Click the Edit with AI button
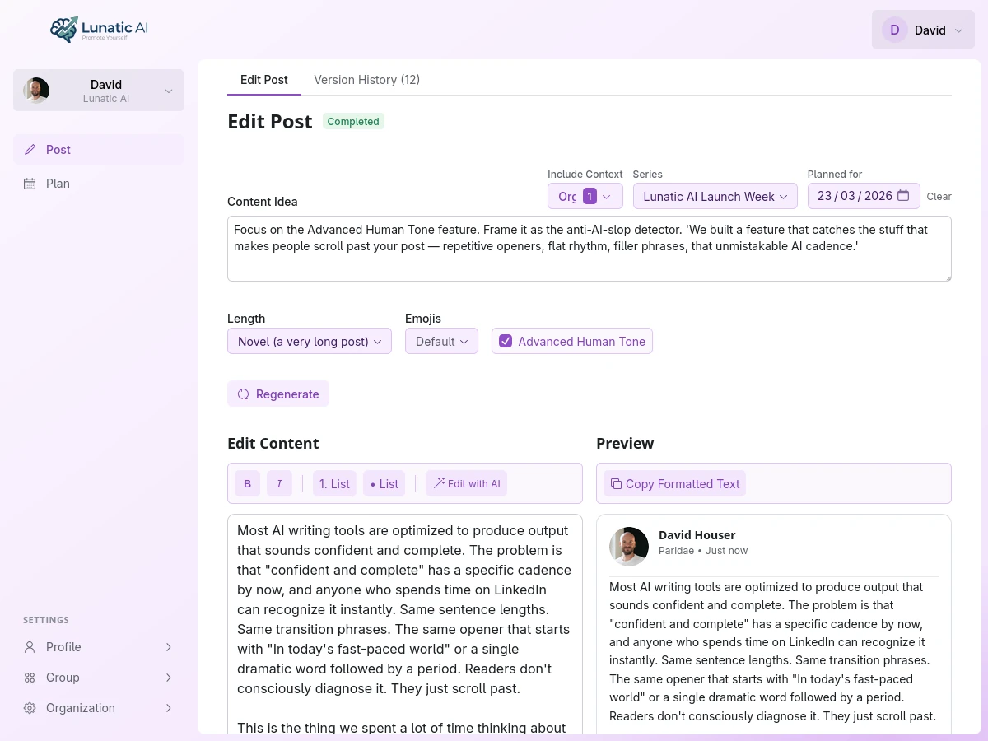988x741 pixels. [x=466, y=483]
